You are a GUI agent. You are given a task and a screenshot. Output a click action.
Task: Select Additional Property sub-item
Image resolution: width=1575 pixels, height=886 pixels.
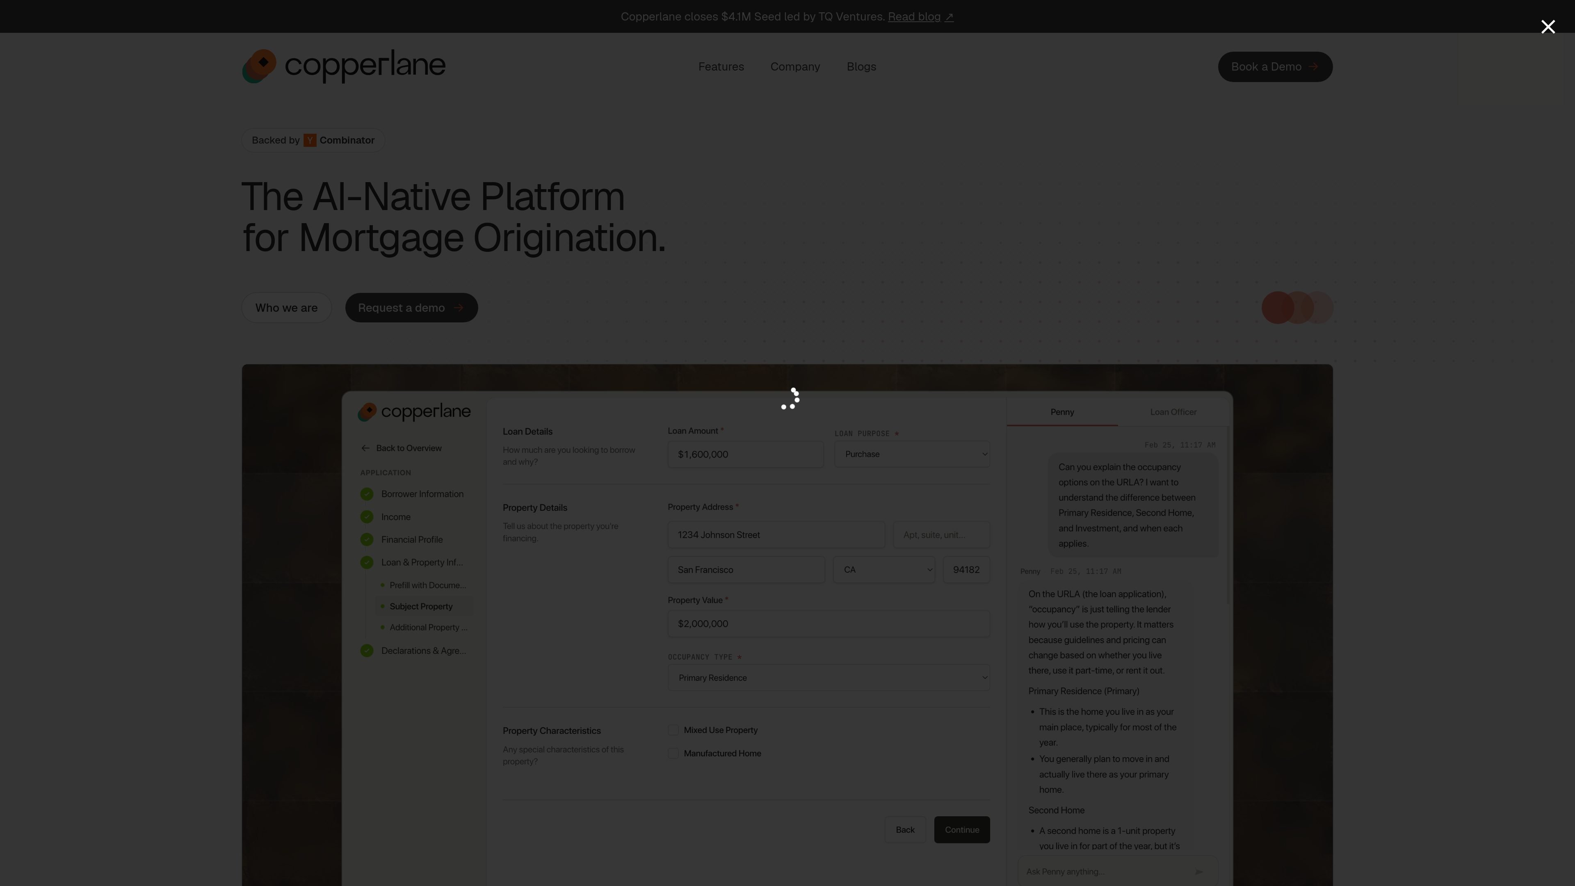coord(428,627)
